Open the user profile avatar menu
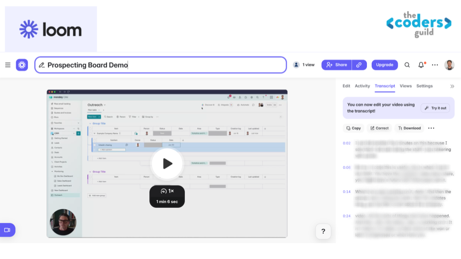This screenshot has height=259, width=461. pyautogui.click(x=449, y=65)
